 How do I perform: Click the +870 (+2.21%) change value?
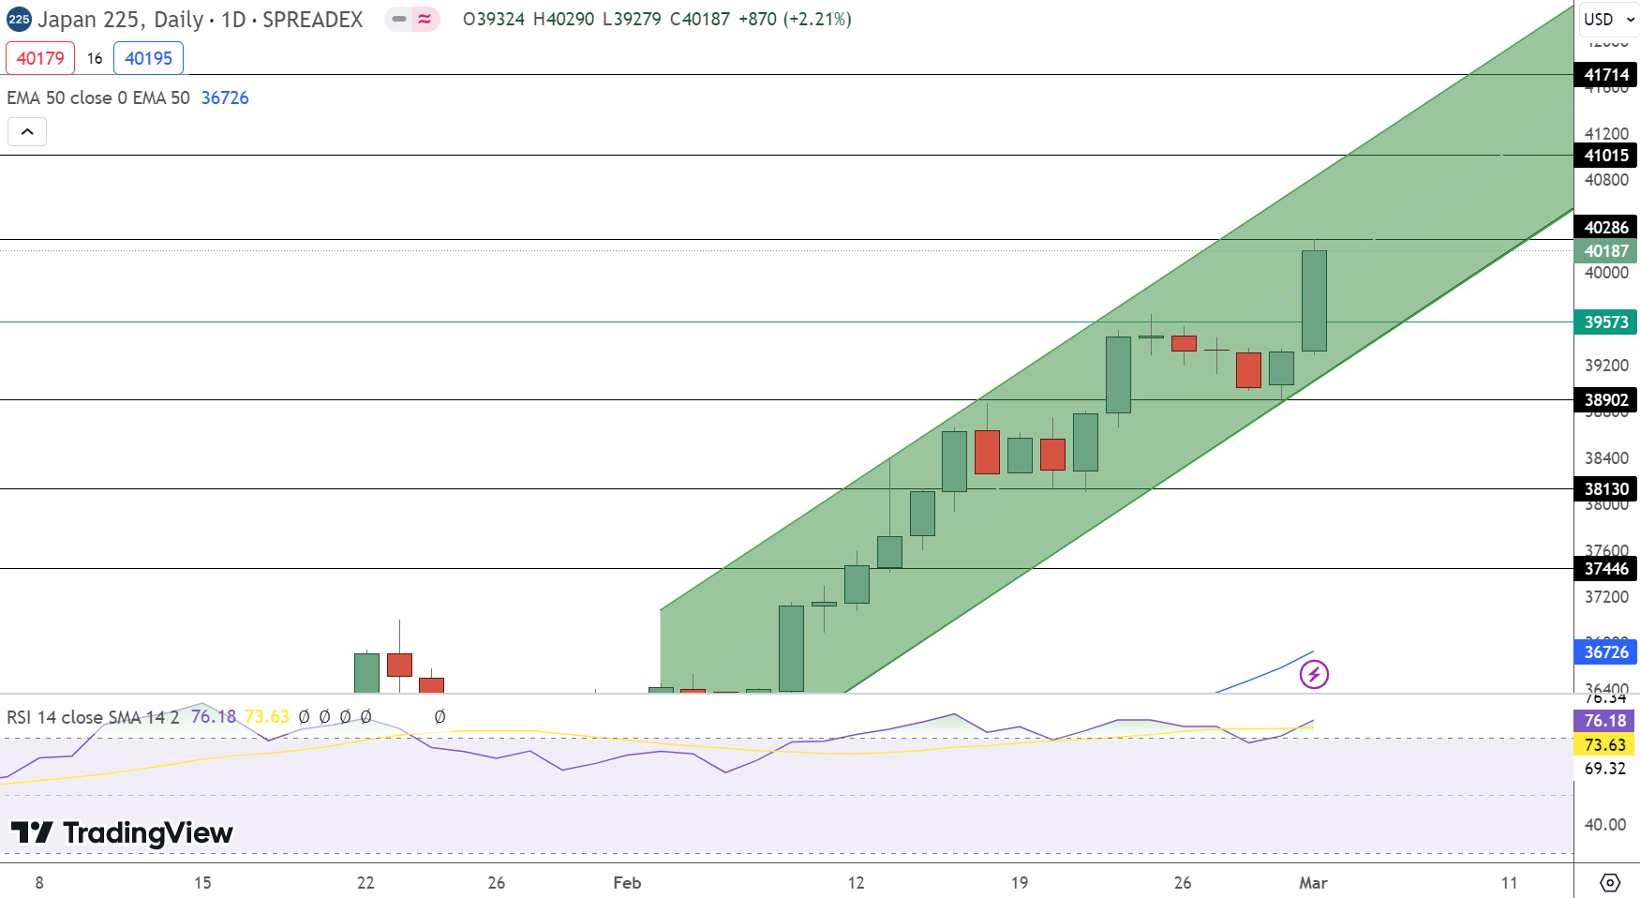[x=795, y=19]
